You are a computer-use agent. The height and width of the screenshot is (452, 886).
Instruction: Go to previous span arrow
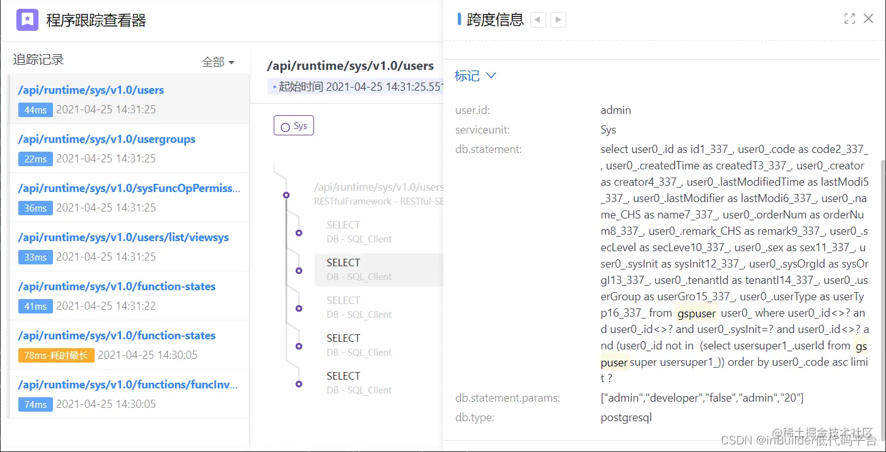coord(538,20)
